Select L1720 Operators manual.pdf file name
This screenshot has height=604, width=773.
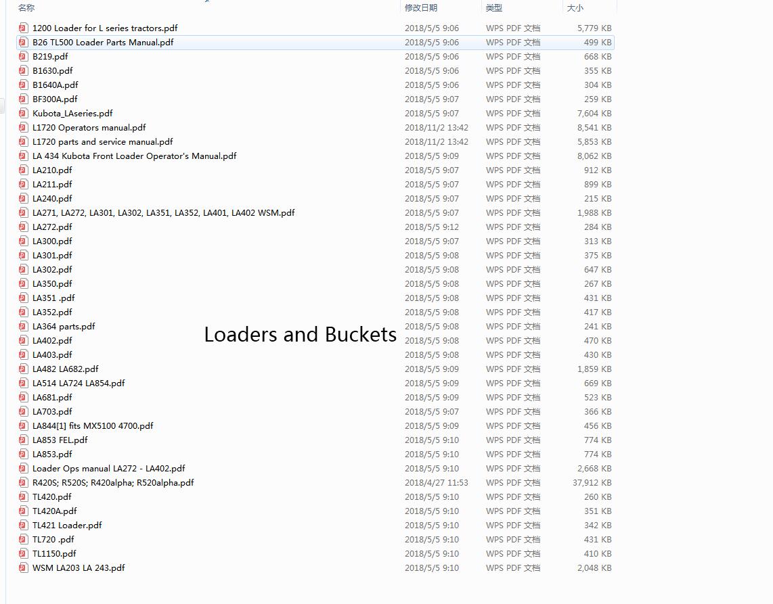coord(89,127)
